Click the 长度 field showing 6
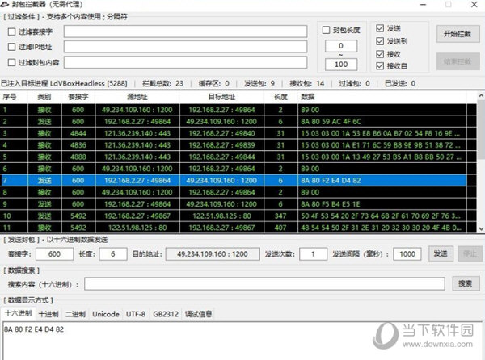 tap(113, 253)
